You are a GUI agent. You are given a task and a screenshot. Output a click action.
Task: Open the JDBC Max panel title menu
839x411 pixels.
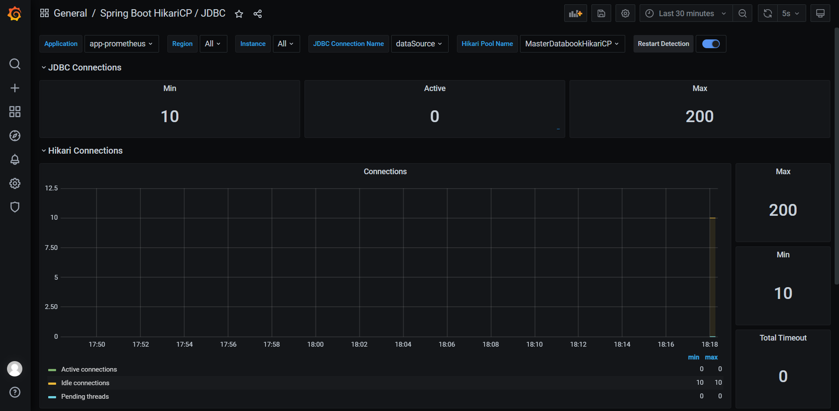click(x=700, y=88)
